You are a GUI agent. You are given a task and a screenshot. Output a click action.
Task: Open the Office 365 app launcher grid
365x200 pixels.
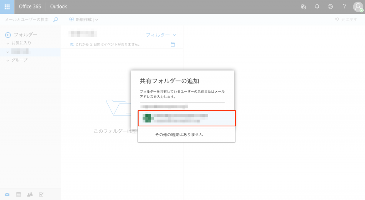click(7, 7)
